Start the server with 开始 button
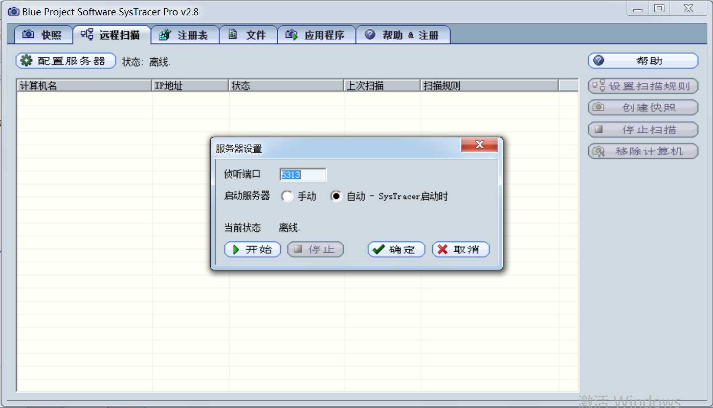Screen dimensions: 713x408 click(253, 249)
